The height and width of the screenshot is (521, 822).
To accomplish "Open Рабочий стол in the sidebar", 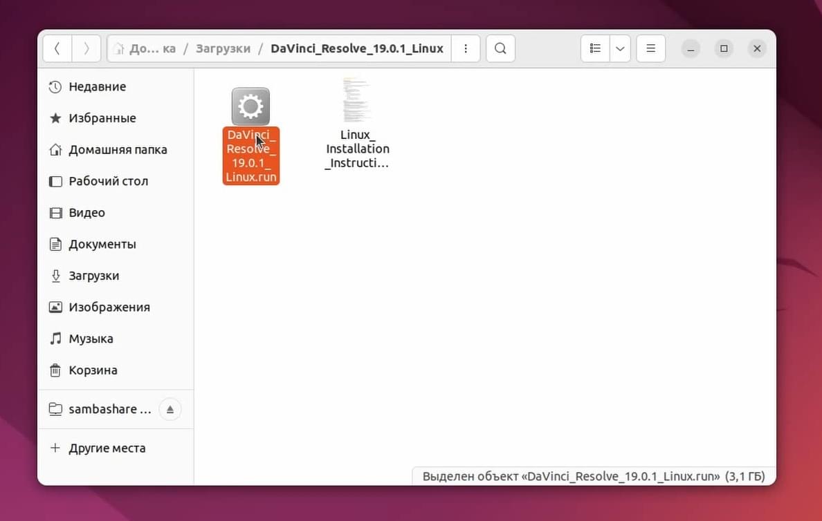I will point(116,181).
